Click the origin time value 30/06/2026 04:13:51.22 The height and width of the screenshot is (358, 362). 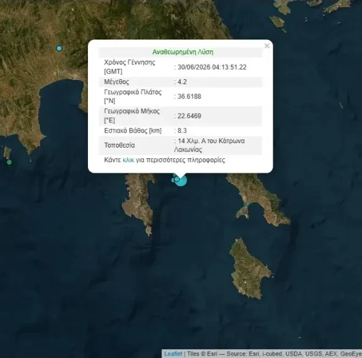212,67
